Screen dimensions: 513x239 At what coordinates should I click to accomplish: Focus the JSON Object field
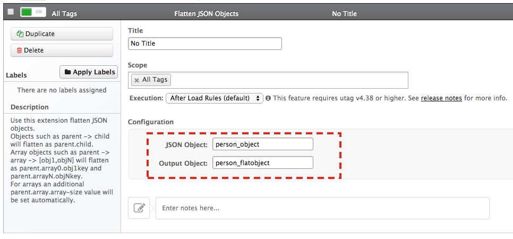pyautogui.click(x=262, y=144)
